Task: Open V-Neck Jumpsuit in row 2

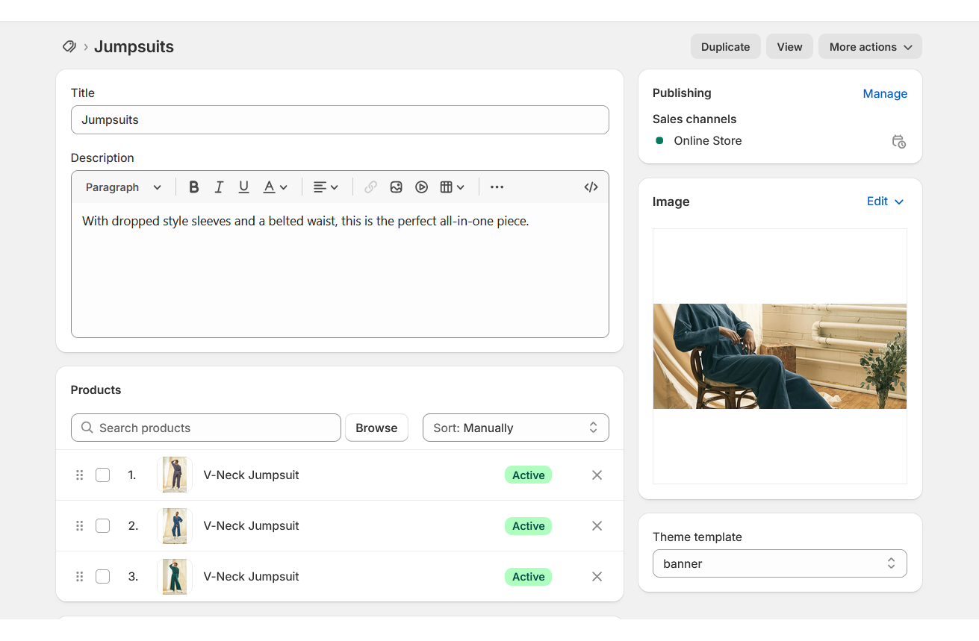Action: pos(251,526)
